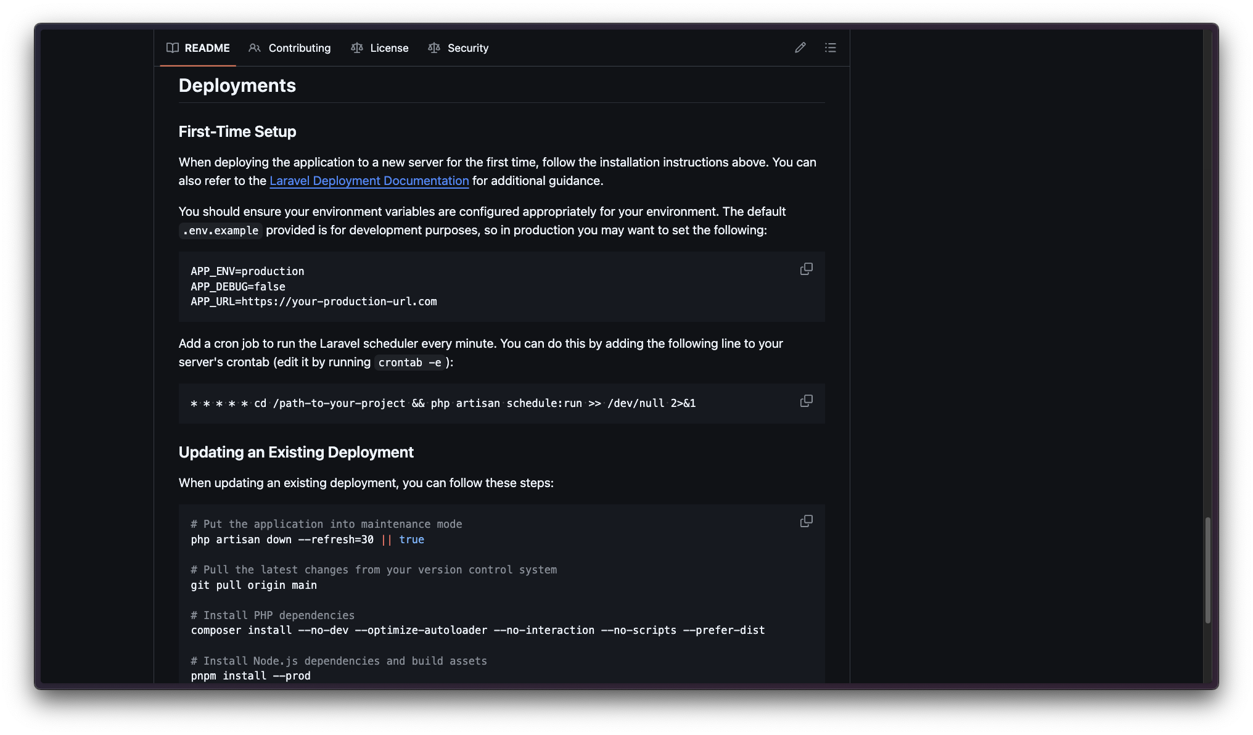This screenshot has width=1253, height=735.
Task: Switch to the Contributing tab
Action: [x=290, y=48]
